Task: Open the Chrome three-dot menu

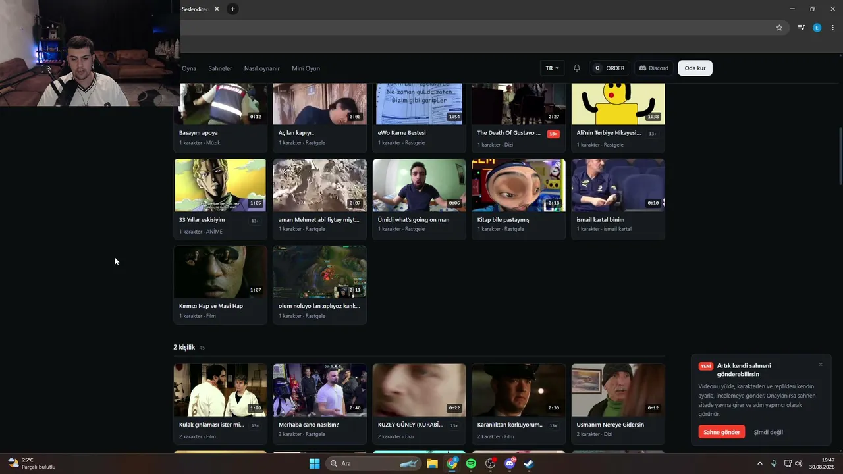Action: pos(833,28)
